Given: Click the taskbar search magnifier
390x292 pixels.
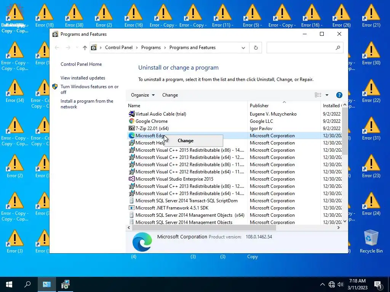Looking at the screenshot, I should (x=27, y=284).
